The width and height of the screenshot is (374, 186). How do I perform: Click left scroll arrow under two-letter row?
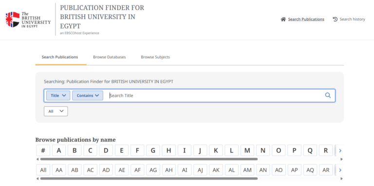tap(37, 178)
